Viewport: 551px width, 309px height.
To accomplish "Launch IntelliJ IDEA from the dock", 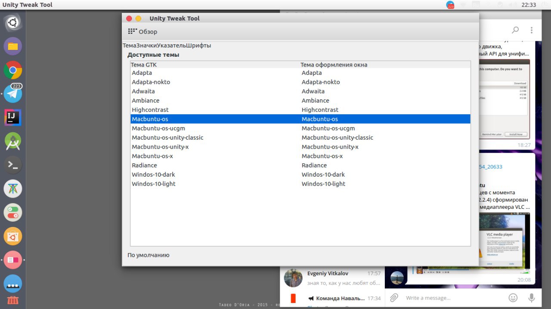I will (x=13, y=117).
